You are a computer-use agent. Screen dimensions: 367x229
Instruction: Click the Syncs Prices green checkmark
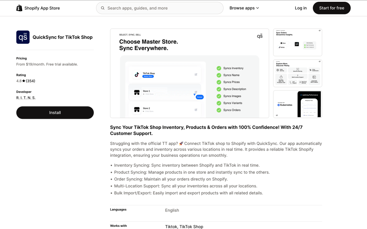(x=219, y=82)
